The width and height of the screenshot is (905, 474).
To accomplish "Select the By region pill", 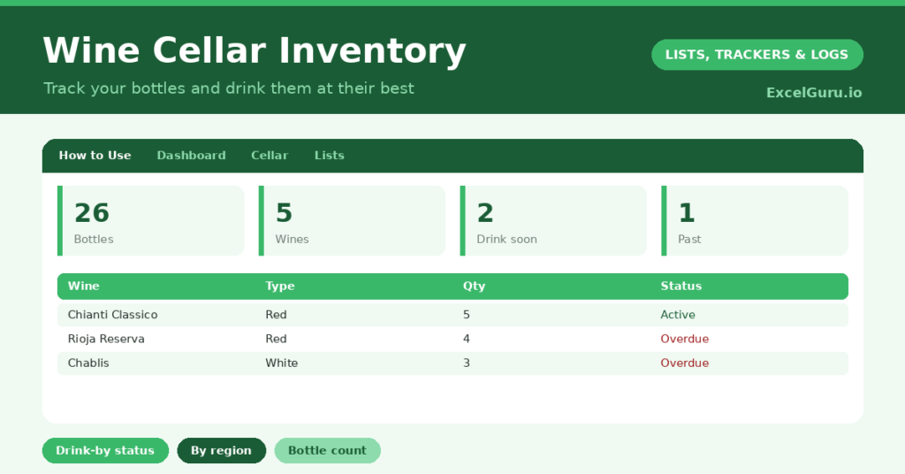I will coord(221,450).
